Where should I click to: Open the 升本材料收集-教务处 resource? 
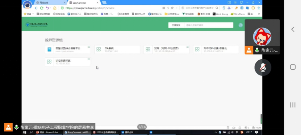click(216, 49)
